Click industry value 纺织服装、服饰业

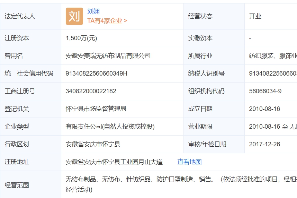(273, 56)
